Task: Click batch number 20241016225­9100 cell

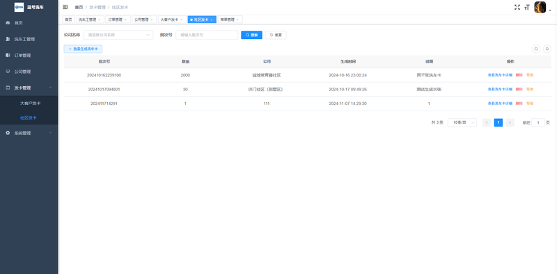Action: tap(104, 75)
